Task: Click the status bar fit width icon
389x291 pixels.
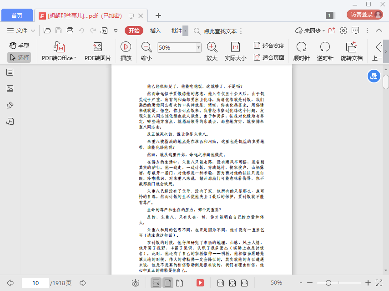Action: coord(244,283)
